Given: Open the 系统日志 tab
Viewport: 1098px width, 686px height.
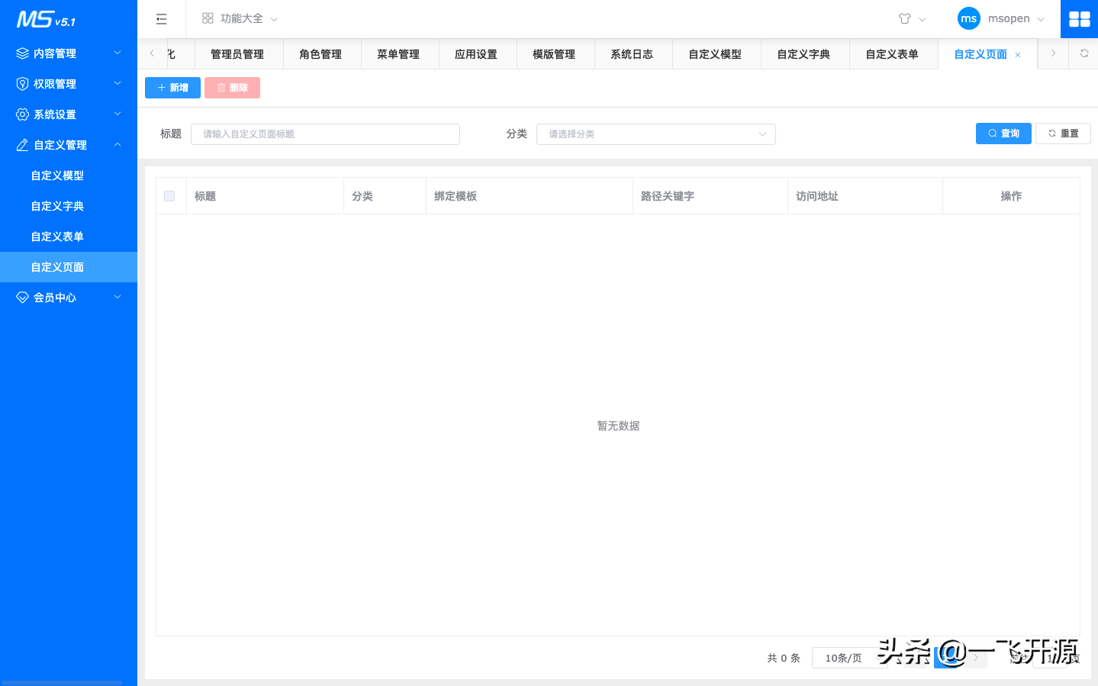Looking at the screenshot, I should click(x=633, y=53).
